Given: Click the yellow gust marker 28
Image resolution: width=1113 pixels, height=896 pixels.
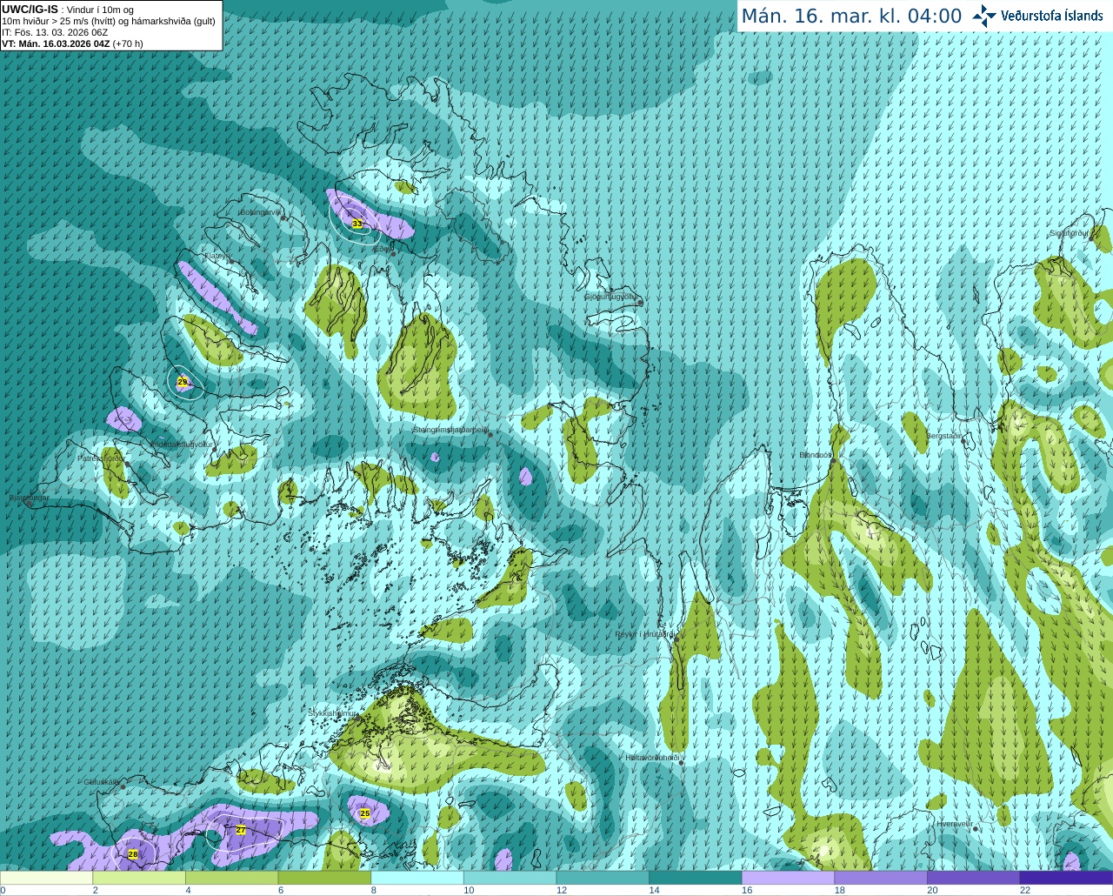Looking at the screenshot, I should (133, 854).
